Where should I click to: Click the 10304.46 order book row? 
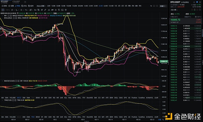click(x=186, y=46)
